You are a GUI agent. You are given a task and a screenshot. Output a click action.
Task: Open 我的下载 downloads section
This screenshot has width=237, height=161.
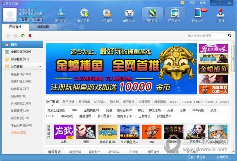(84, 14)
